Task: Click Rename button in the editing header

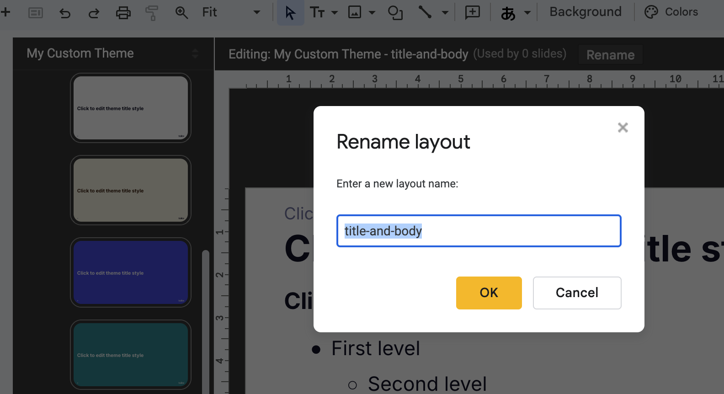Action: (610, 55)
